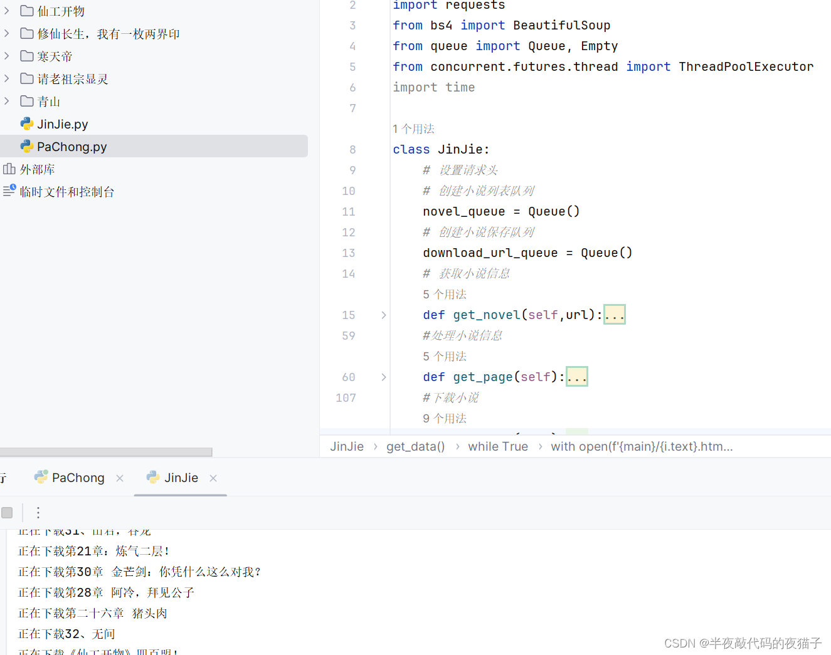Click while True in the breadcrumb bar
Viewport: 831px width, 655px height.
[x=498, y=446]
